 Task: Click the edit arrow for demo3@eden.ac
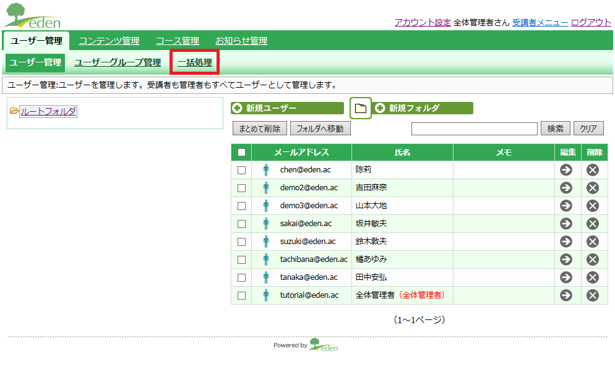[566, 206]
